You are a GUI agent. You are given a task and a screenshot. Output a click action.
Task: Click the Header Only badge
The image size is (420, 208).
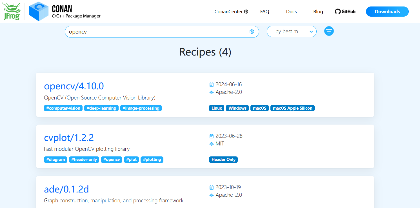(x=223, y=160)
